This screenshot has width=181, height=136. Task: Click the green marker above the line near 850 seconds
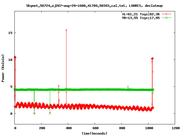click(128, 87)
